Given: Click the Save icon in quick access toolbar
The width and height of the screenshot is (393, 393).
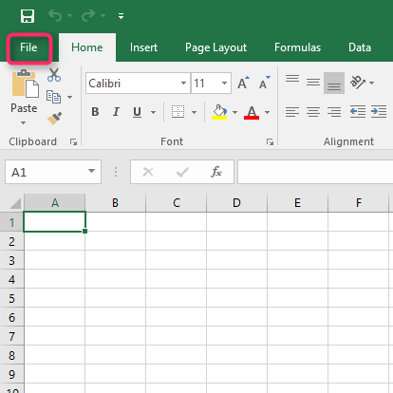Looking at the screenshot, I should (28, 16).
